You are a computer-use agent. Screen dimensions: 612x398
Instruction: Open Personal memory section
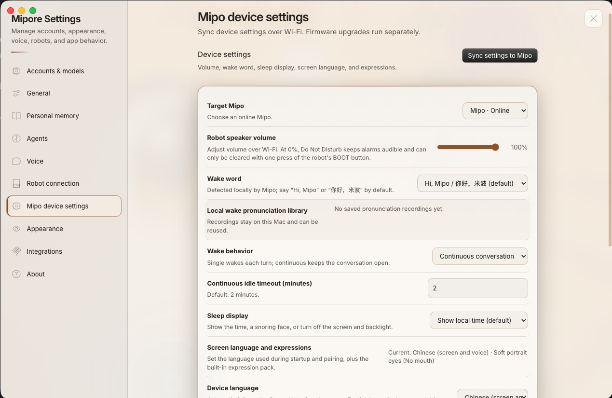(x=64, y=116)
